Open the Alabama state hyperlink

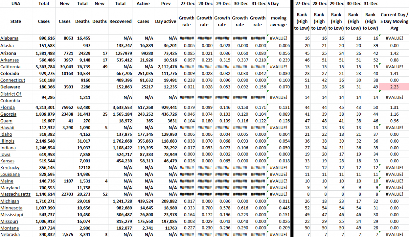pos(9,38)
